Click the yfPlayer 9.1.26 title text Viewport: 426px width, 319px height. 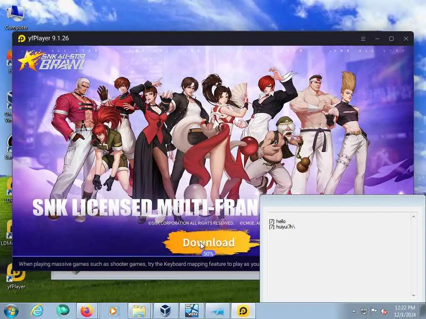[48, 38]
